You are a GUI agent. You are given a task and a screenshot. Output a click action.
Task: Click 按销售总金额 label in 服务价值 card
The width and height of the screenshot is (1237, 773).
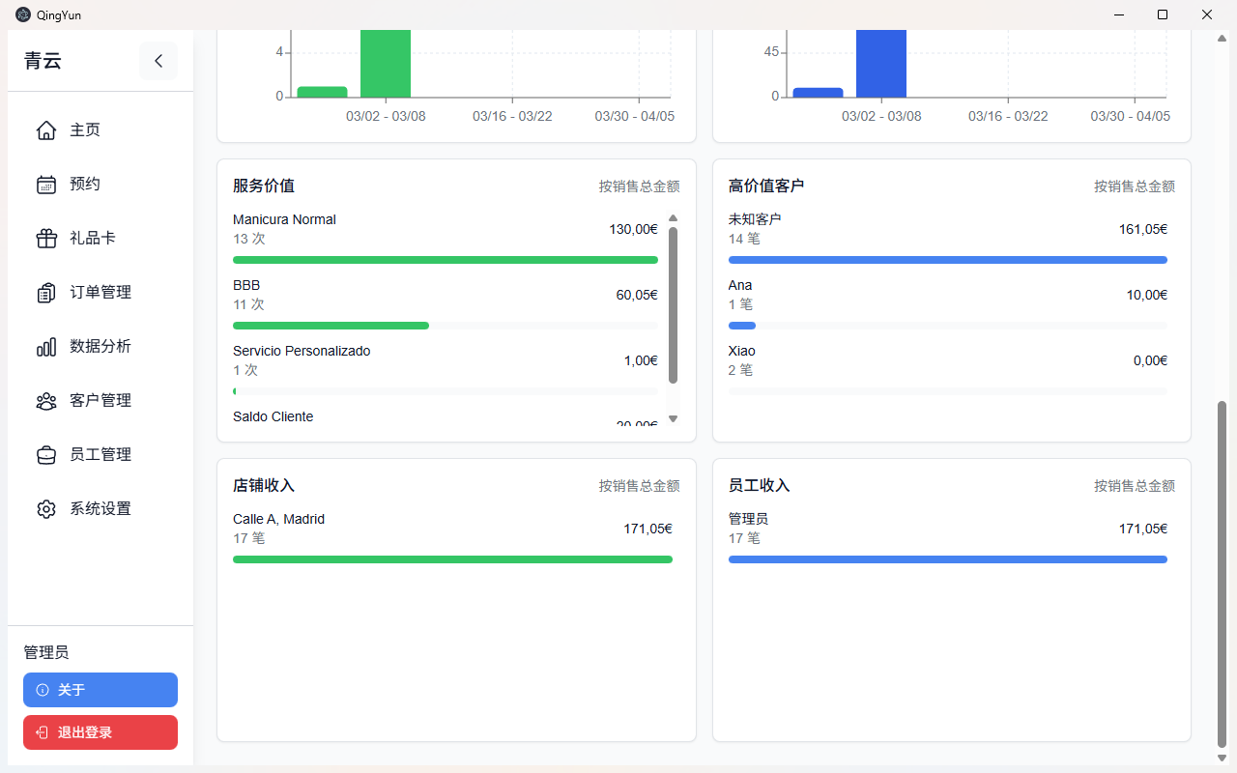click(x=639, y=186)
